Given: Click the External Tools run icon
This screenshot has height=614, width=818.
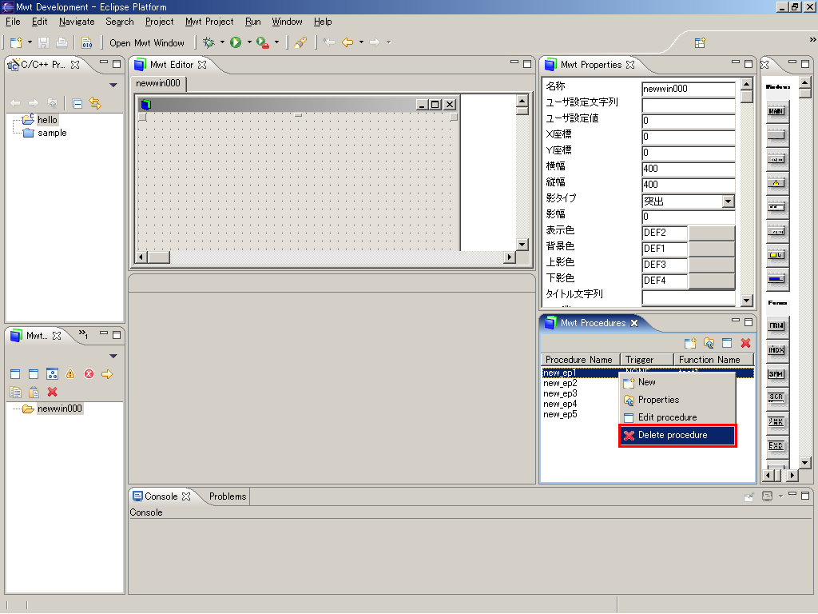Looking at the screenshot, I should pos(263,42).
